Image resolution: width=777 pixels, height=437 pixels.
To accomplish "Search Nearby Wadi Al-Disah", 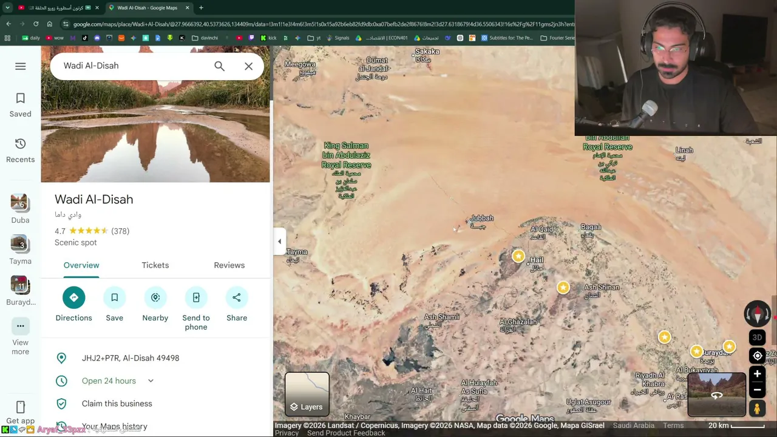I will (155, 305).
